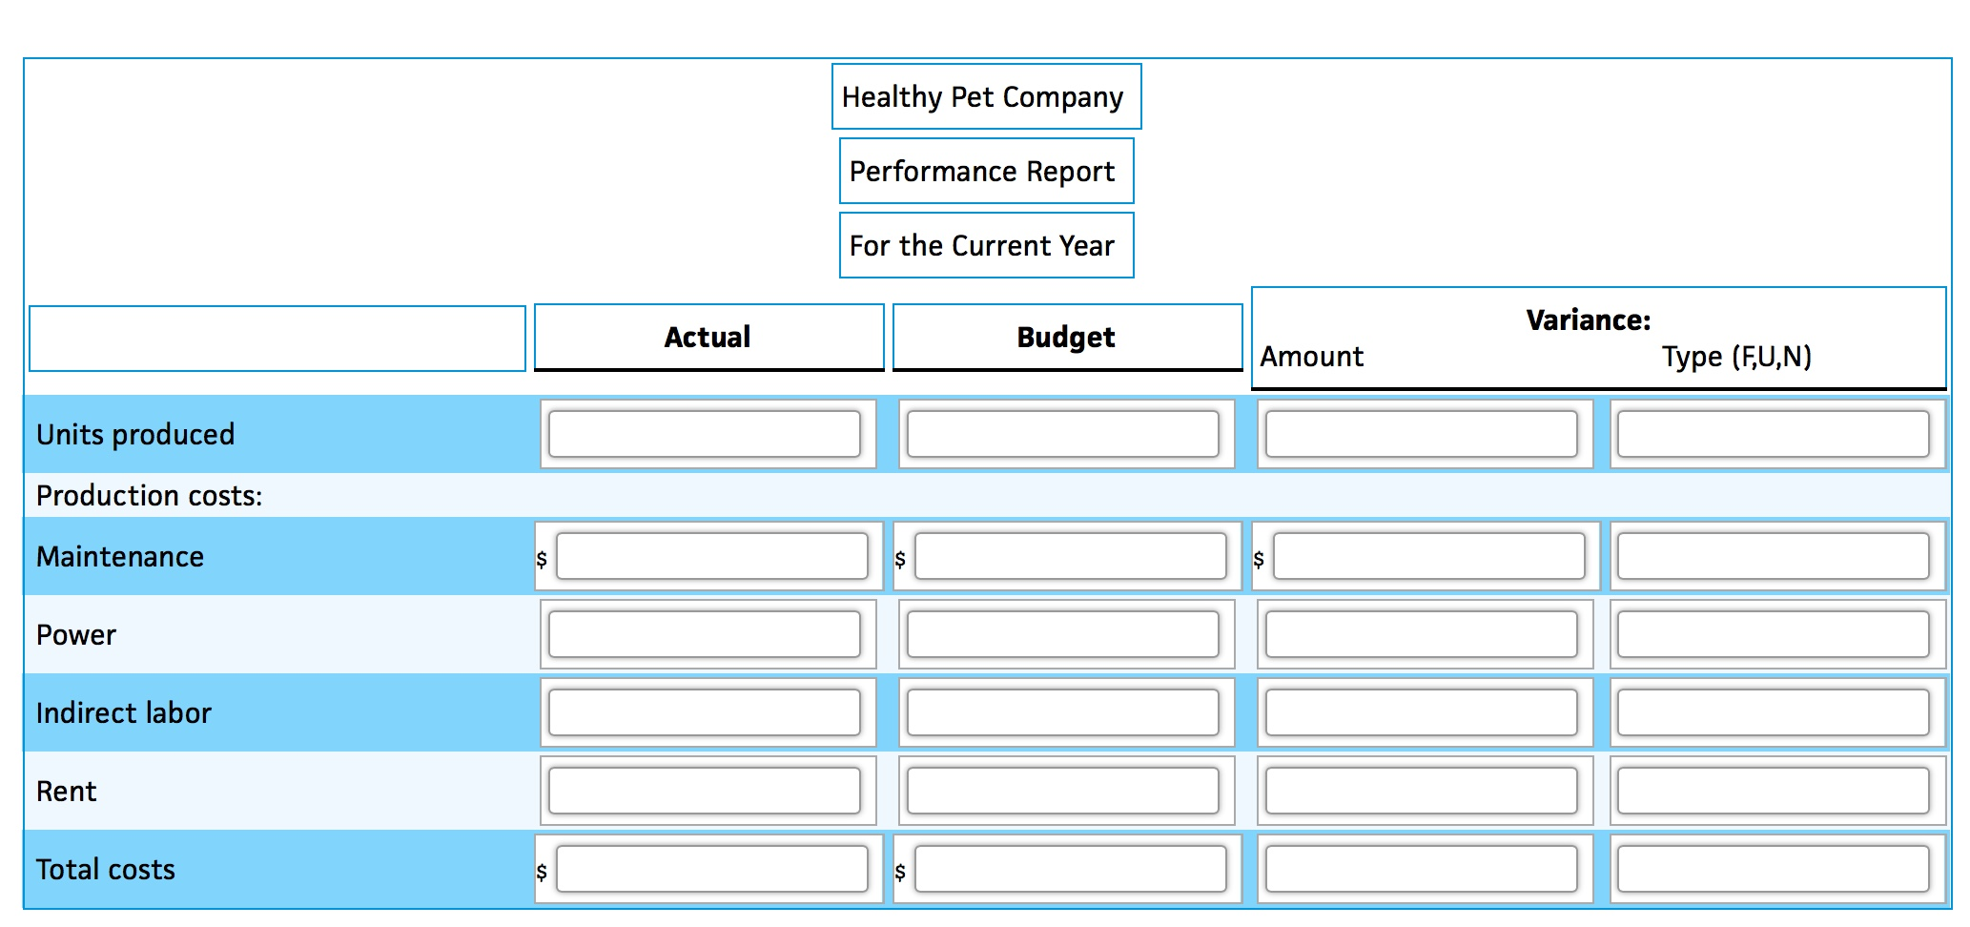Activate the Rent Budget field
The width and height of the screenshot is (1970, 927).
(x=1063, y=791)
